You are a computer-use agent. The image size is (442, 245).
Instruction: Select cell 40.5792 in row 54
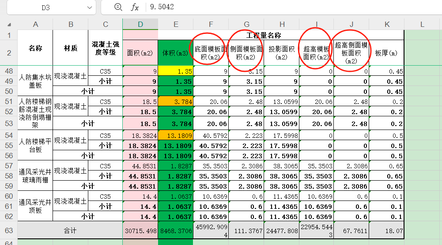(211, 136)
